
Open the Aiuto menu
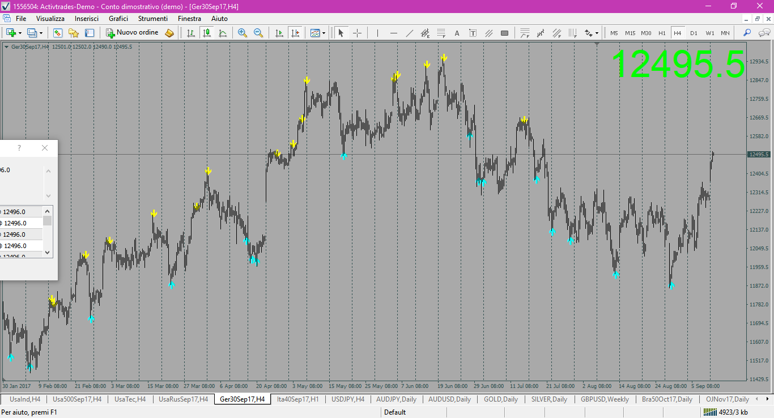pos(219,19)
